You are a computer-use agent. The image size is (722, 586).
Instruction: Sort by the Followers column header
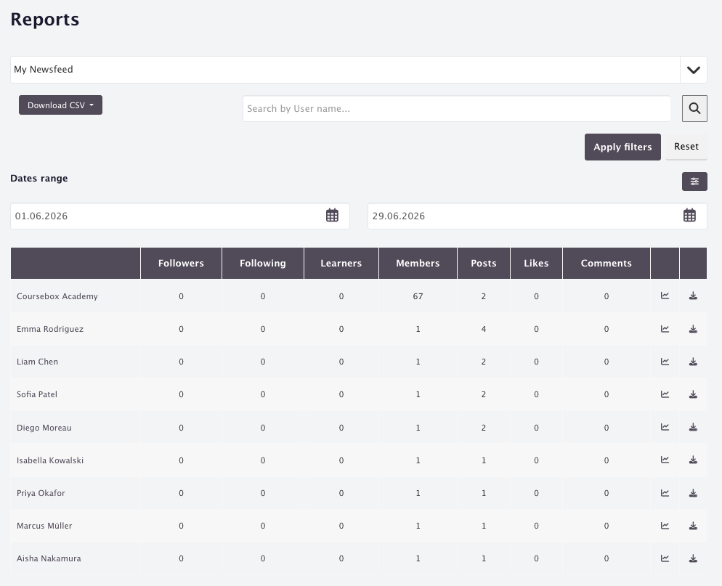[x=181, y=264]
